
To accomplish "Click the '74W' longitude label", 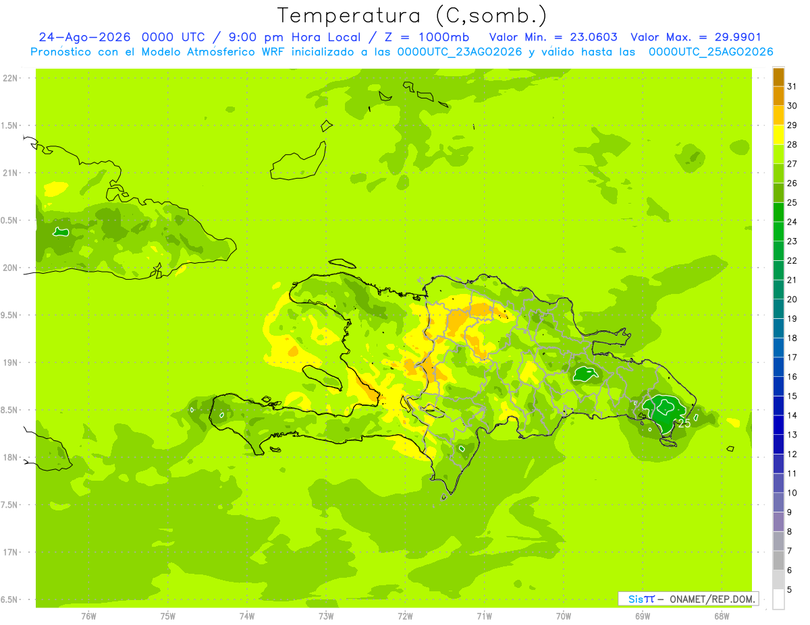I will [247, 616].
